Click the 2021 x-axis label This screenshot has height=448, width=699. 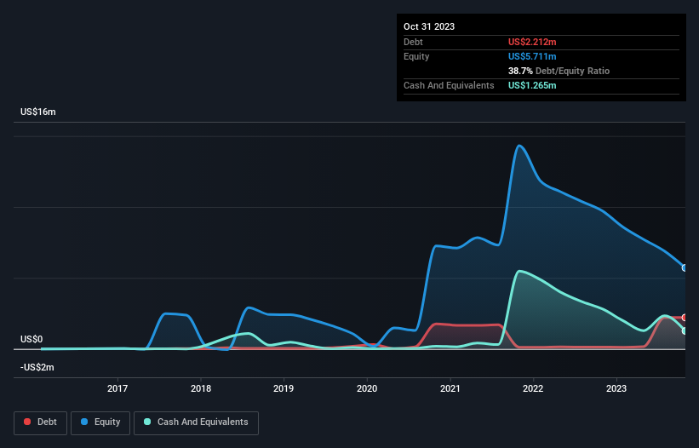[x=450, y=388]
